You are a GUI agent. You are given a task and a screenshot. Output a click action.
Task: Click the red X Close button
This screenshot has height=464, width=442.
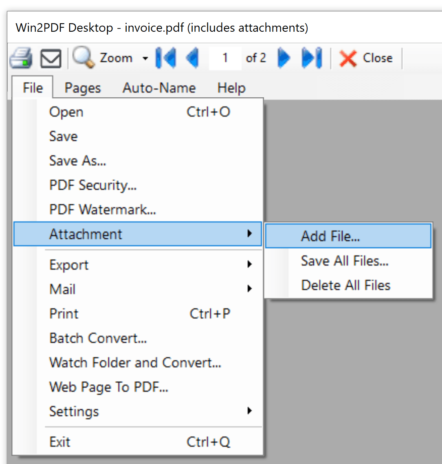tap(366, 58)
